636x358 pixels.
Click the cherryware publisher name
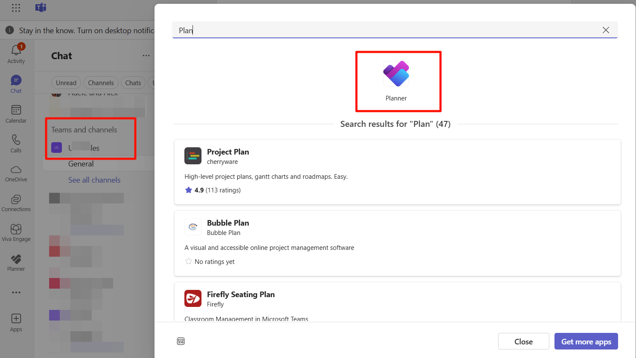tap(222, 162)
